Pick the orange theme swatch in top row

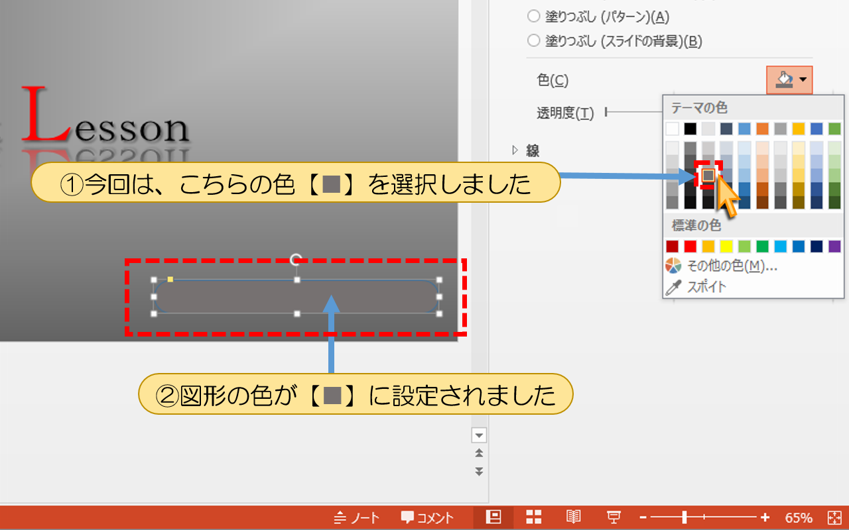click(762, 129)
